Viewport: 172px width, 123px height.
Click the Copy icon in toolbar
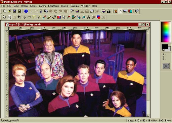(46, 11)
